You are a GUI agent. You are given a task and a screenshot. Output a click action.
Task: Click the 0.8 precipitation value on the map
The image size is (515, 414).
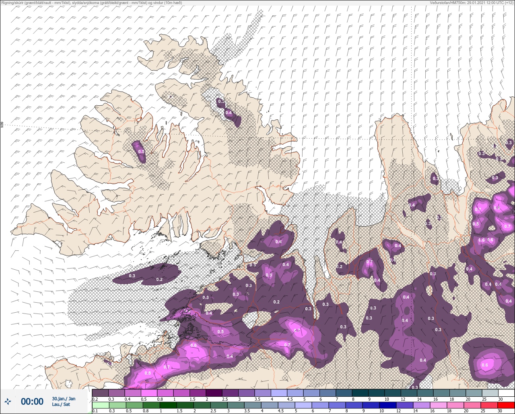pos(148,373)
